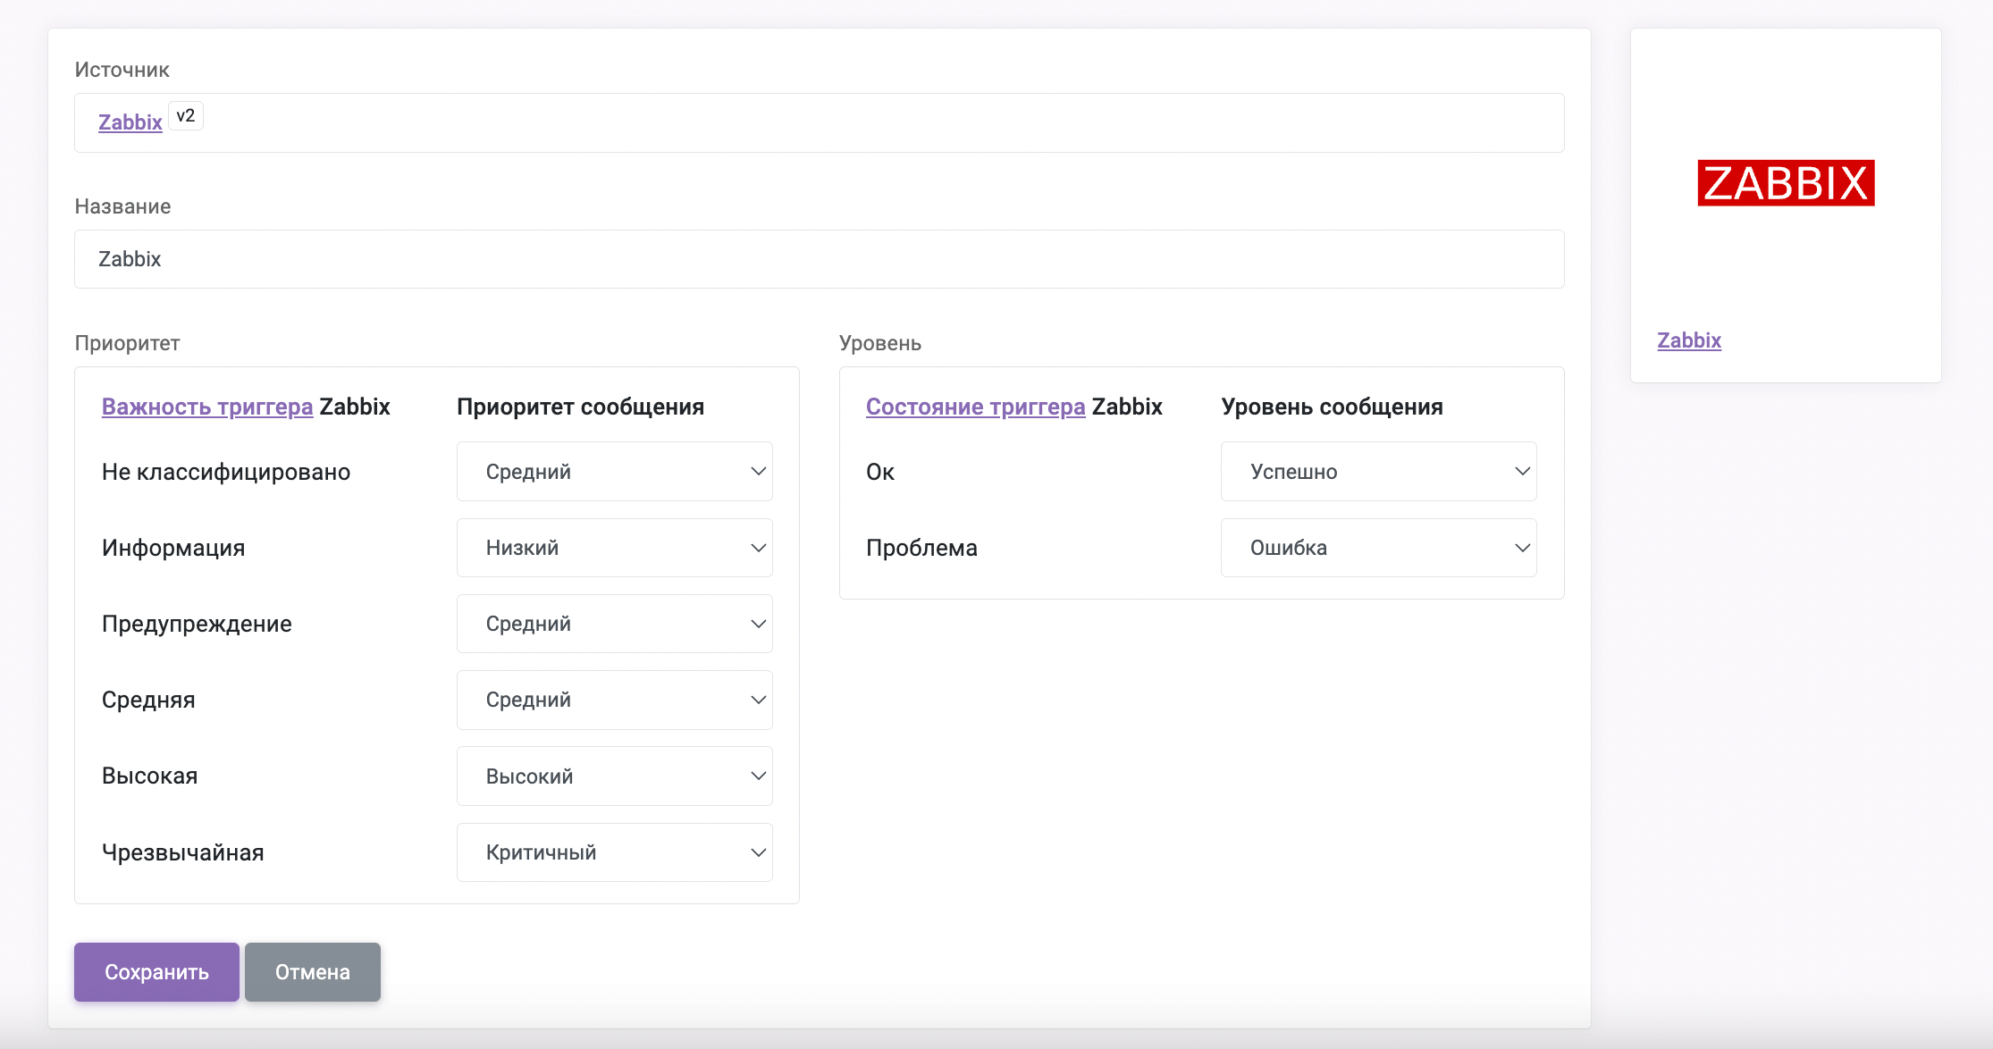Open the Zabbix source link

coord(130,122)
